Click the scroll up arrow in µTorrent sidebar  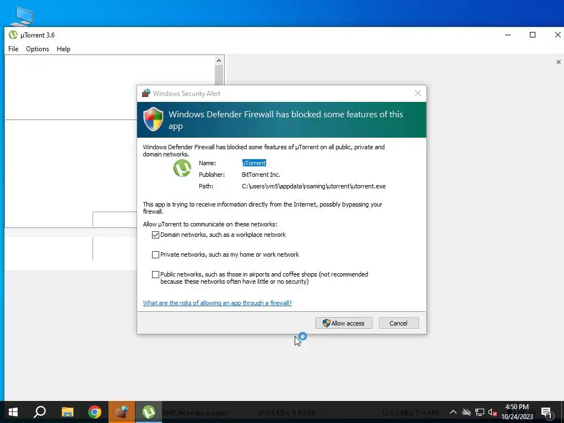coord(219,61)
